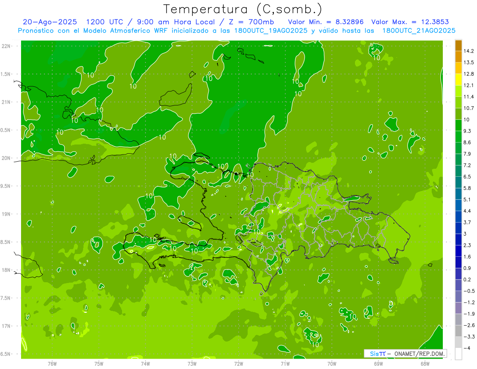Click the title 'Temperatura (C,somb.)'
The width and height of the screenshot is (477, 369).
pyautogui.click(x=243, y=9)
